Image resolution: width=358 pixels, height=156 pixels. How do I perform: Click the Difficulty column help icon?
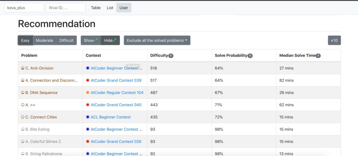pyautogui.click(x=171, y=56)
